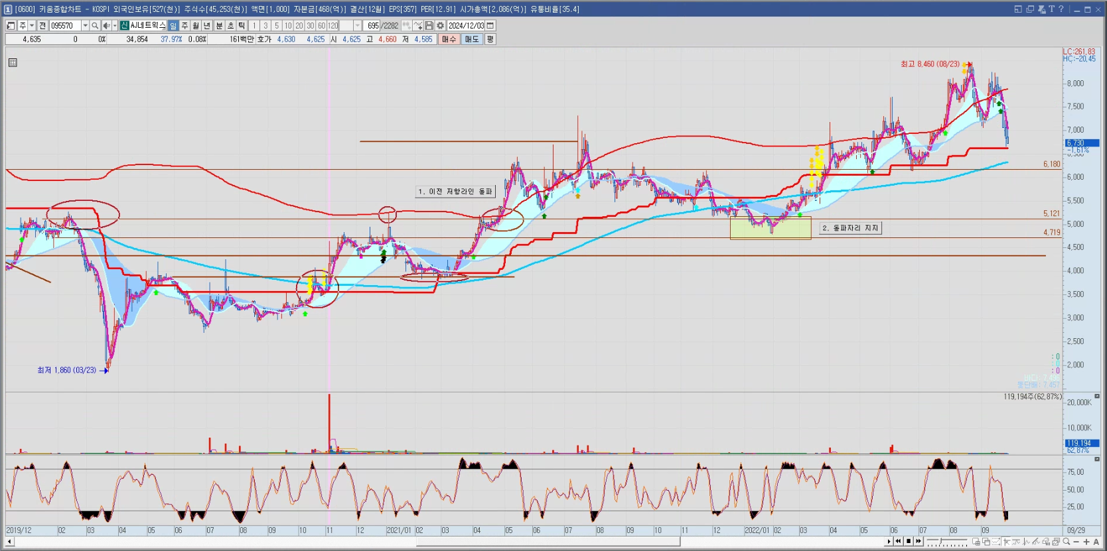1107x551 pixels.
Task: Open help question mark icon
Action: [1061, 9]
